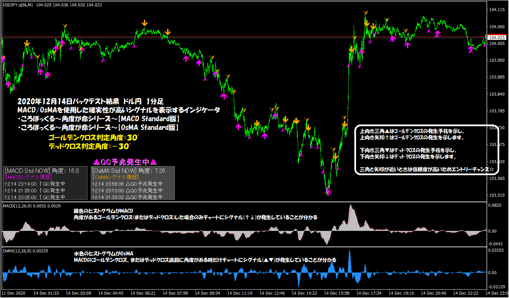
Task: Click the 【OsMAシグナル履歴】 heading
Action: click(x=115, y=177)
